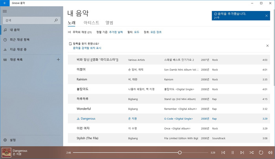Go back using the title bar arrow

tap(5, 3)
